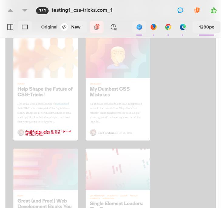Click the 'announced' link in the article excerpt
This screenshot has height=208, width=221.
click(x=63, y=104)
